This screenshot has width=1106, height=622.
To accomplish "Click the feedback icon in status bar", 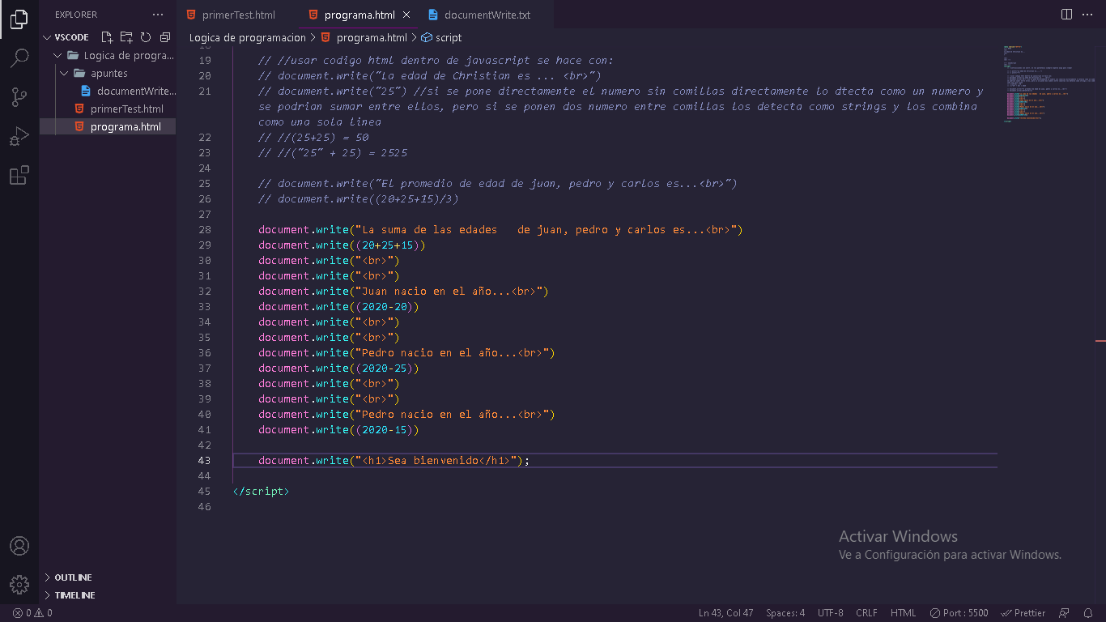I will (x=1065, y=613).
